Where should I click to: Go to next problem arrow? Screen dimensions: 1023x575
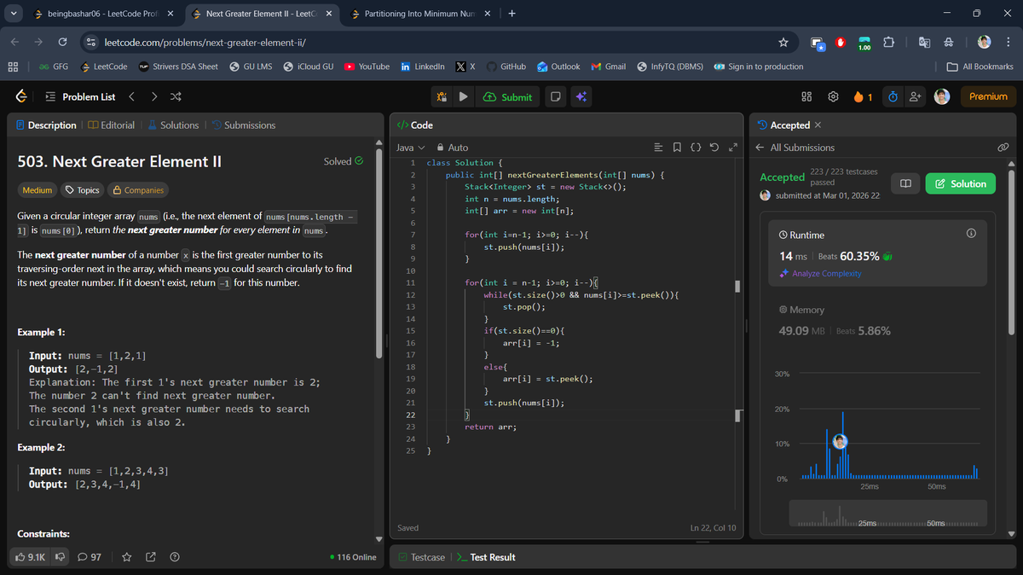154,96
